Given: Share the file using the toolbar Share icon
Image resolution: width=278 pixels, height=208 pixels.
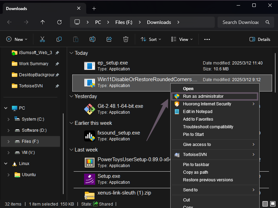Looking at the screenshot, I should 109,39.
